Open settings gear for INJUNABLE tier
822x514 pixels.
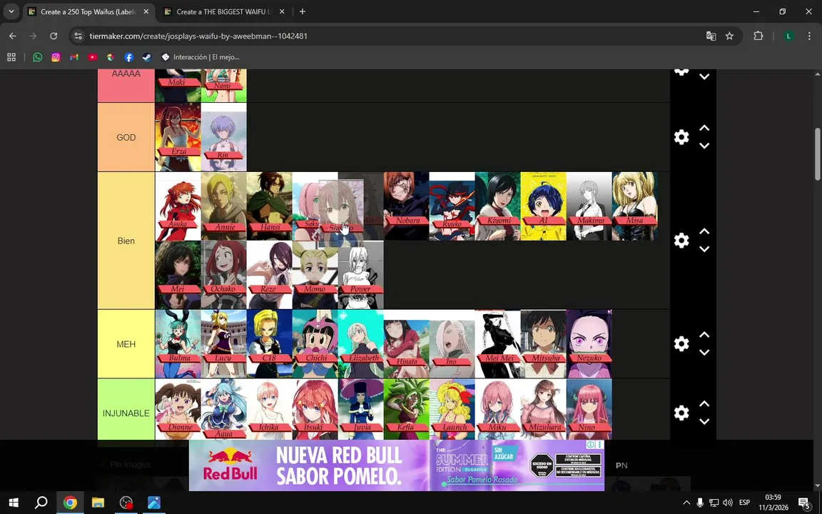click(x=681, y=413)
